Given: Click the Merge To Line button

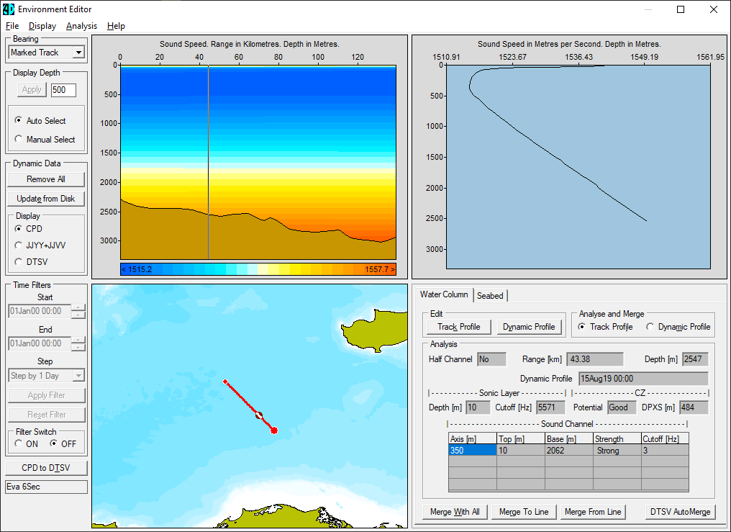Looking at the screenshot, I should (x=524, y=512).
